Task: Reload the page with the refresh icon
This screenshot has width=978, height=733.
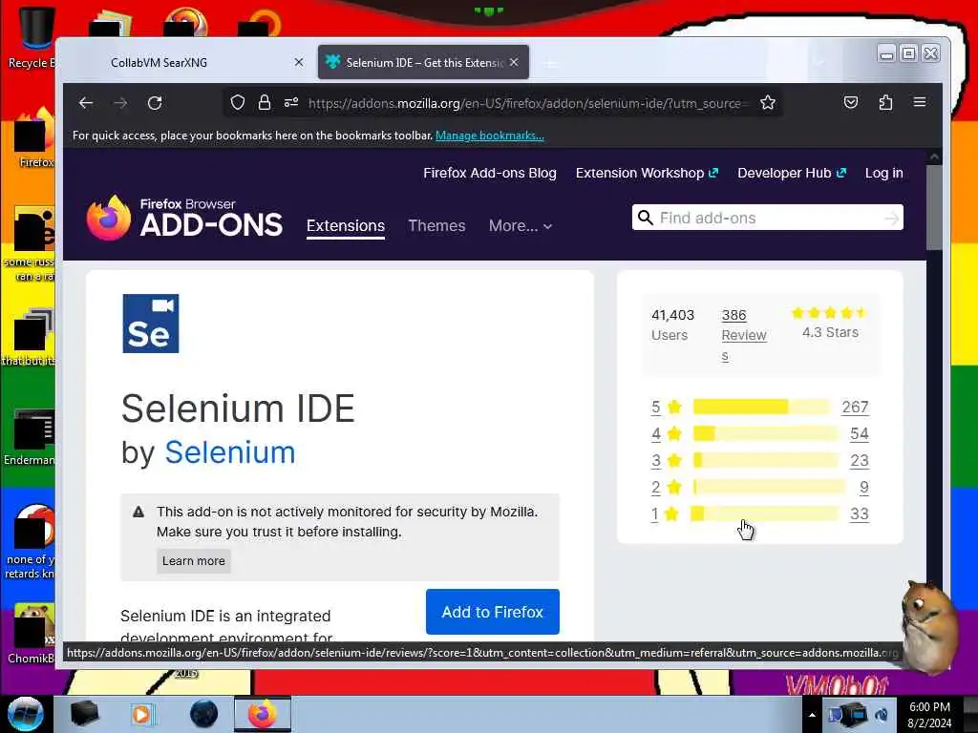Action: tap(155, 103)
